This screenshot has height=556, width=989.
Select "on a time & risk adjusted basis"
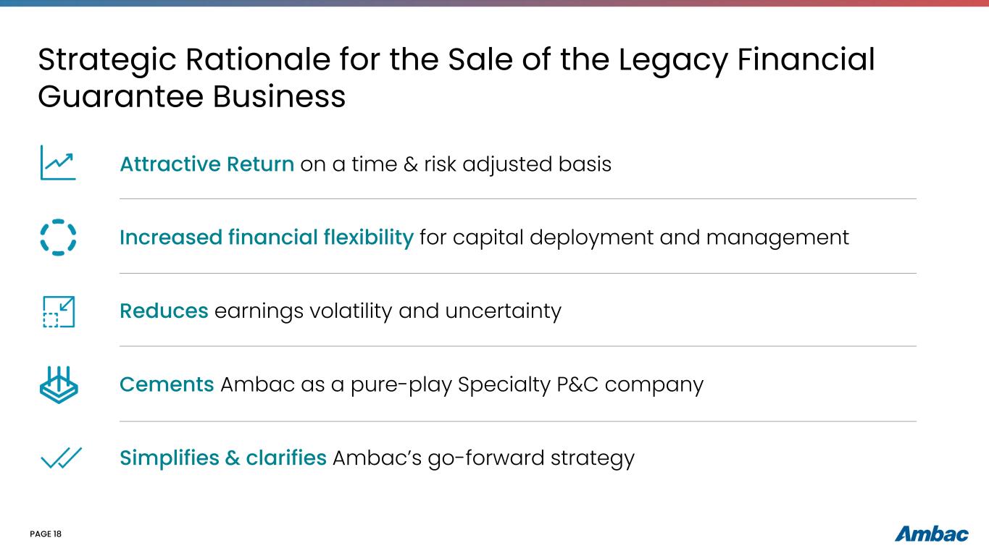(456, 164)
